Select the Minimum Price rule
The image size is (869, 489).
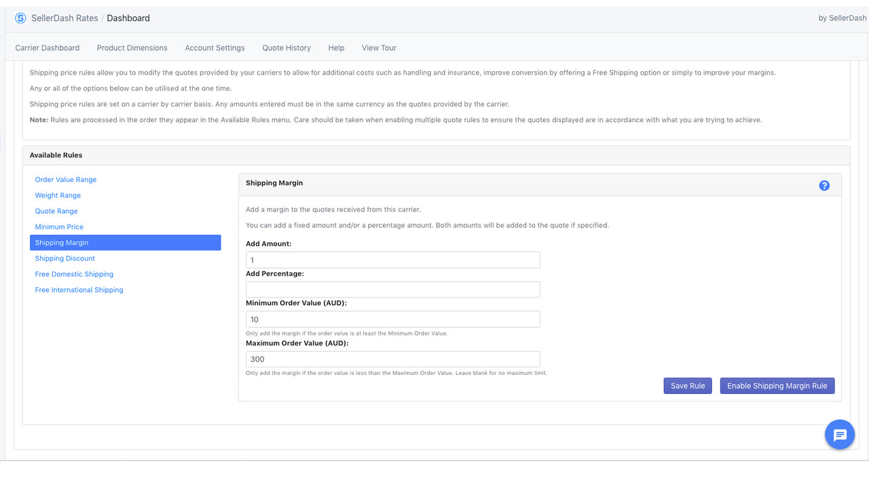(x=59, y=226)
